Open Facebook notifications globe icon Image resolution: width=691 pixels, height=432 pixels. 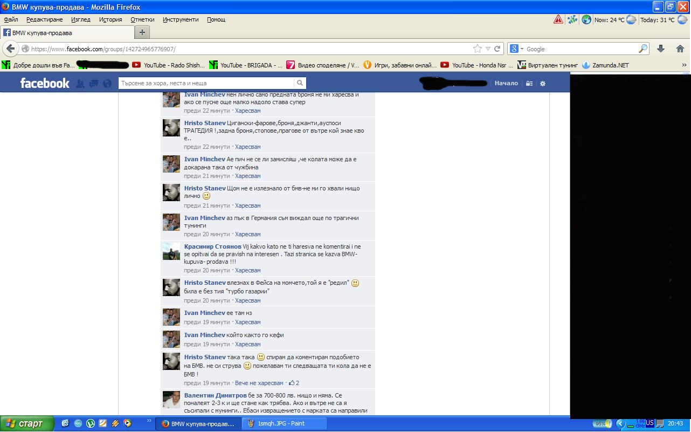click(107, 84)
